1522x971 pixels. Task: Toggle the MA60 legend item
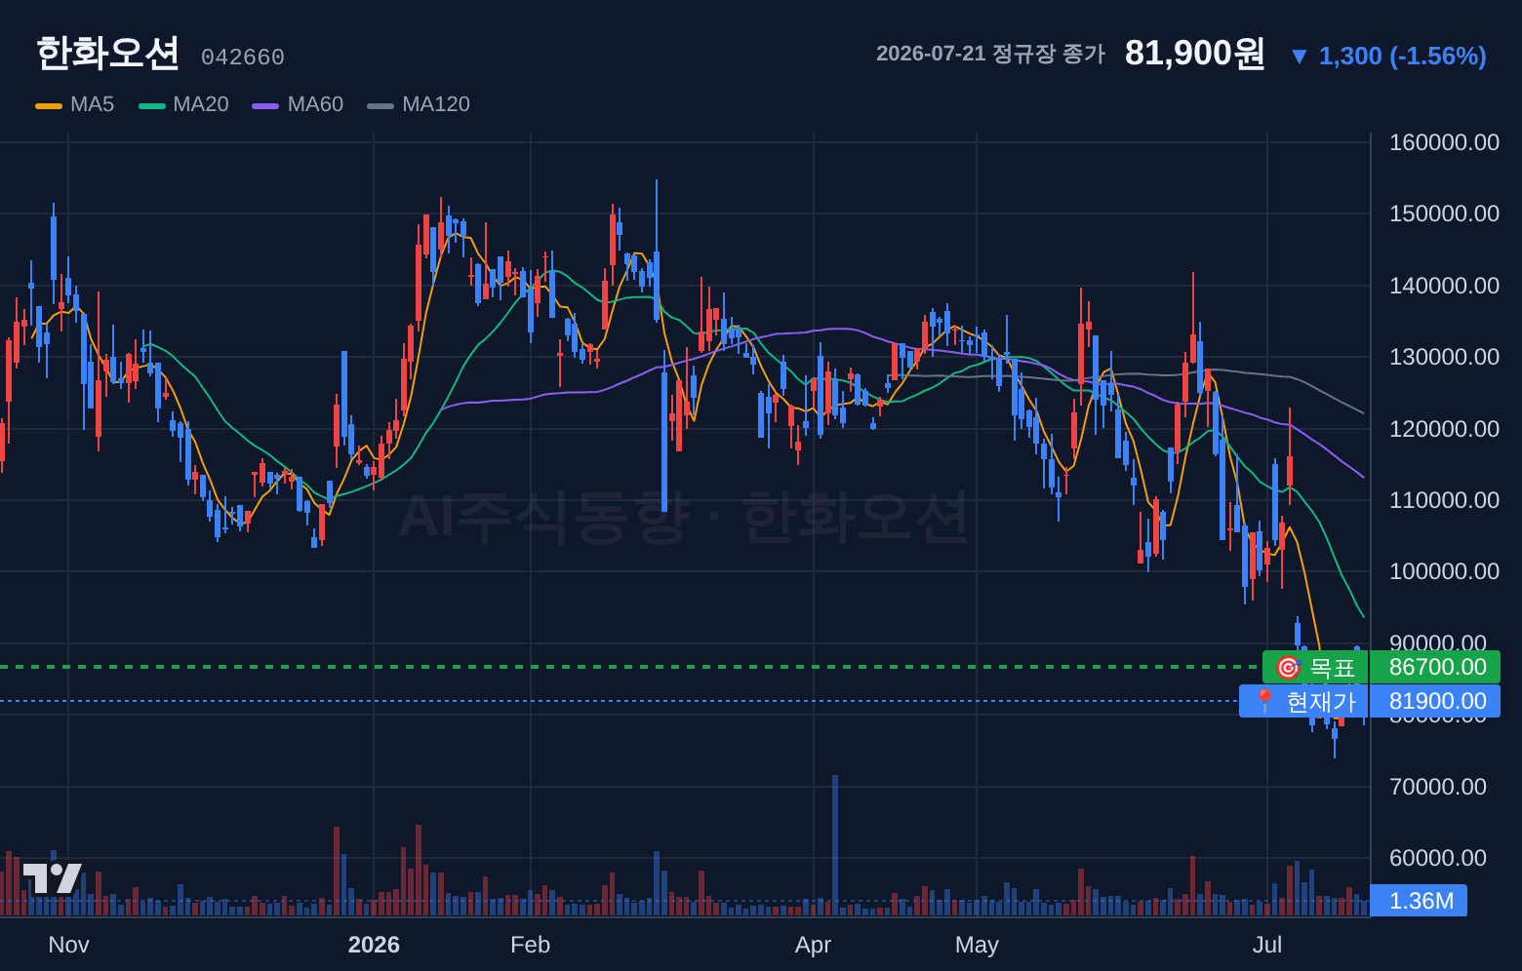pos(298,104)
